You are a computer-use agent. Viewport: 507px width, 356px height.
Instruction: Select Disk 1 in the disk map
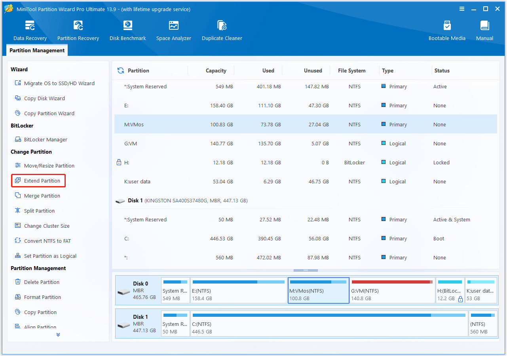point(138,324)
